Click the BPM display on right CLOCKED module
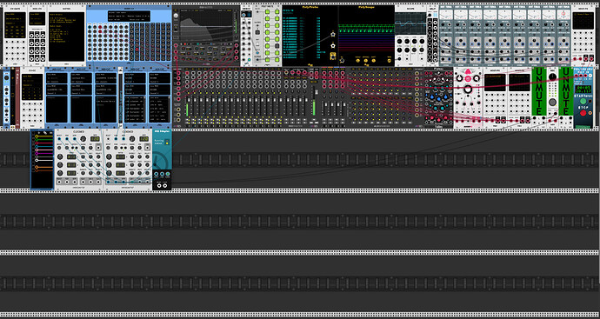 coord(143,139)
